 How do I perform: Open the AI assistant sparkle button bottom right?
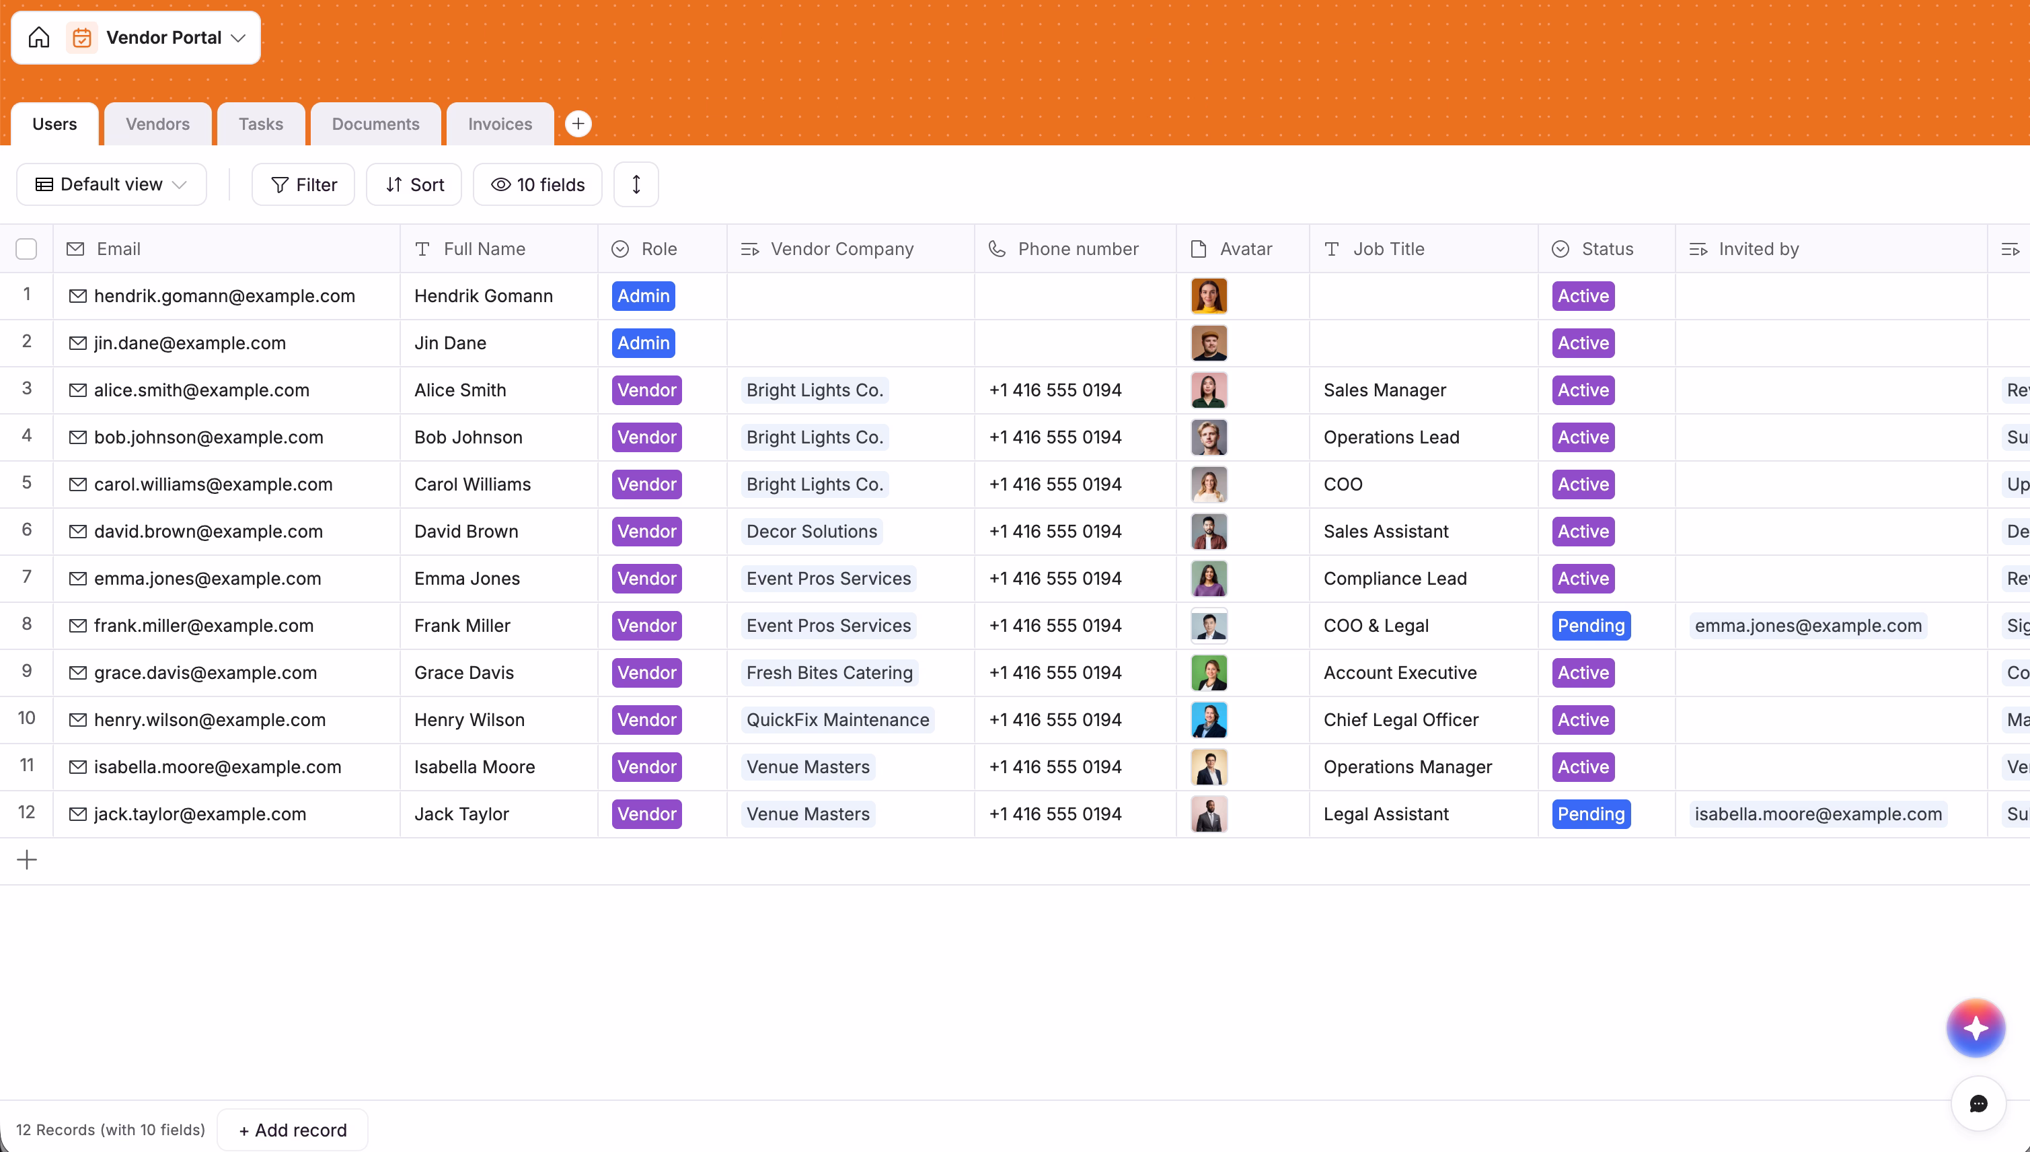pyautogui.click(x=1975, y=1027)
